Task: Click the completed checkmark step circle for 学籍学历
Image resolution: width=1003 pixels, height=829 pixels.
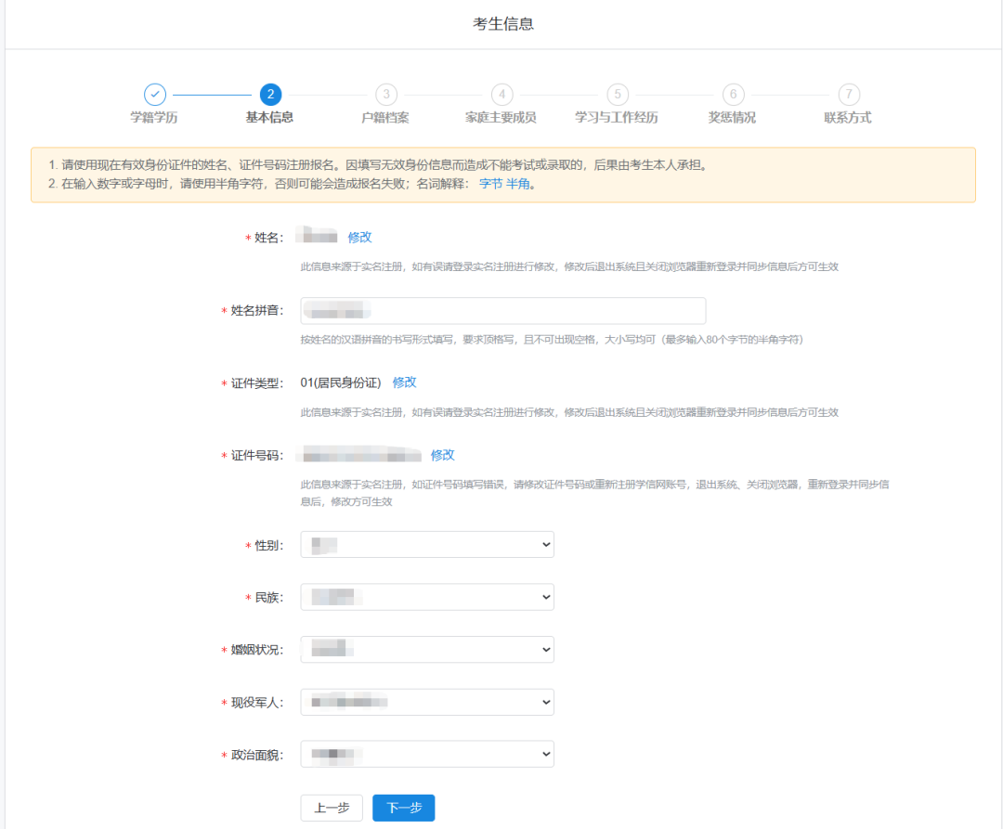Action: click(155, 95)
